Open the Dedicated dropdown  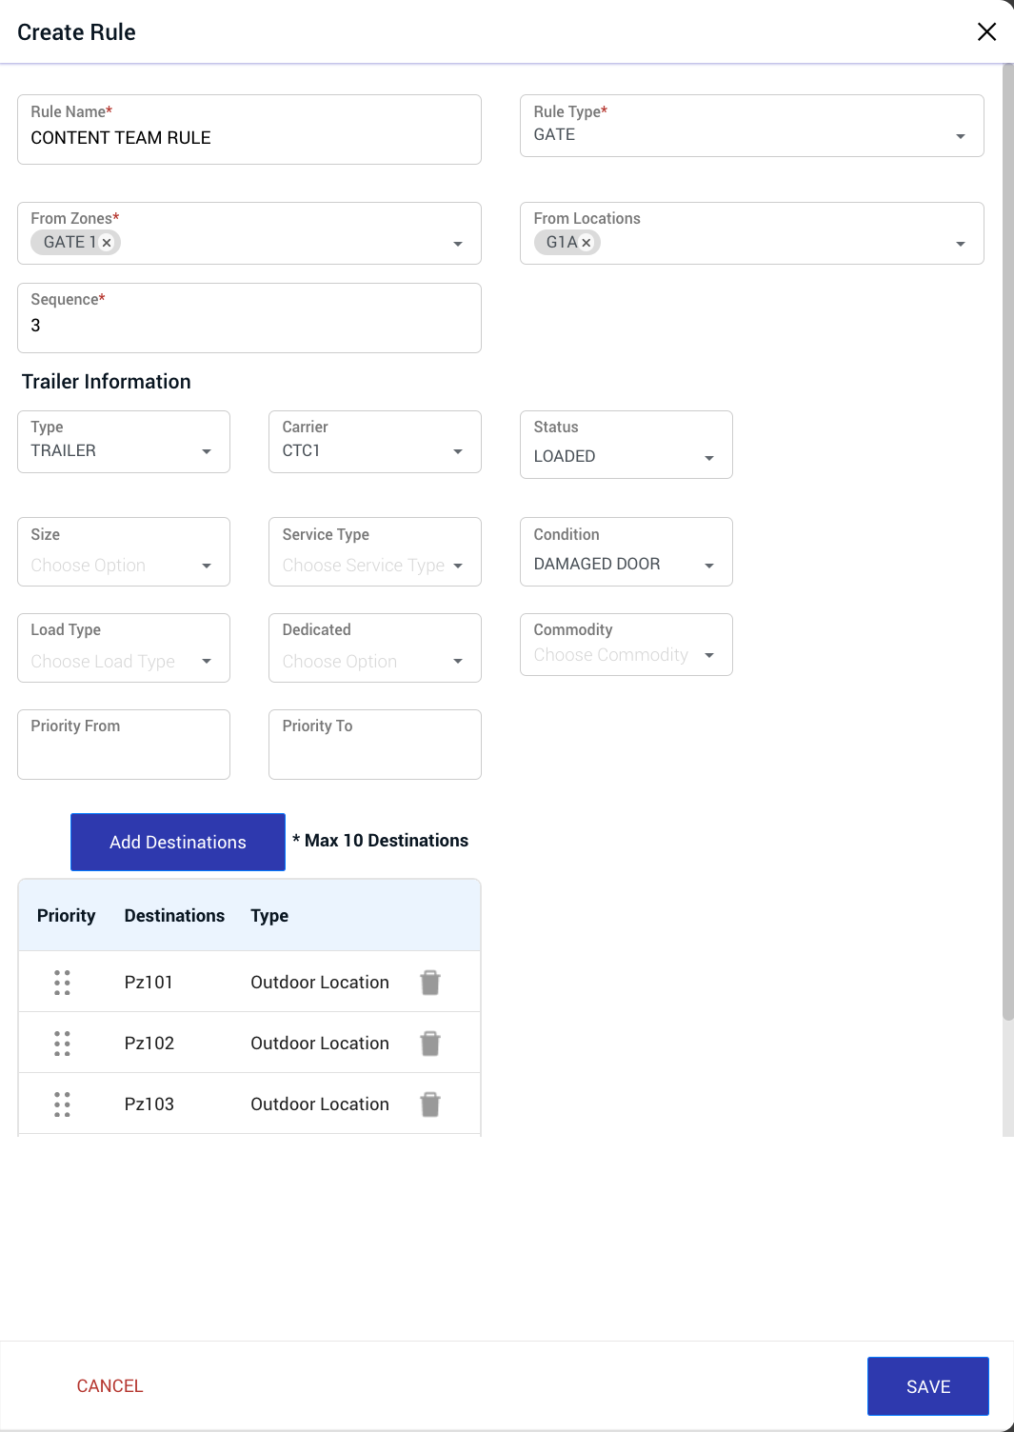375,648
